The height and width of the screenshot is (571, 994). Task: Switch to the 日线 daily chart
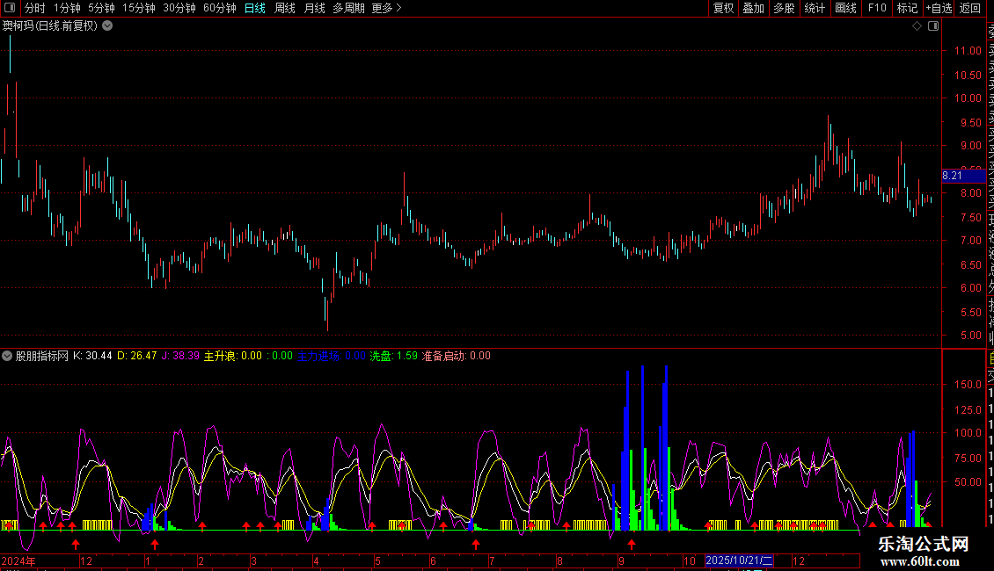[x=254, y=8]
